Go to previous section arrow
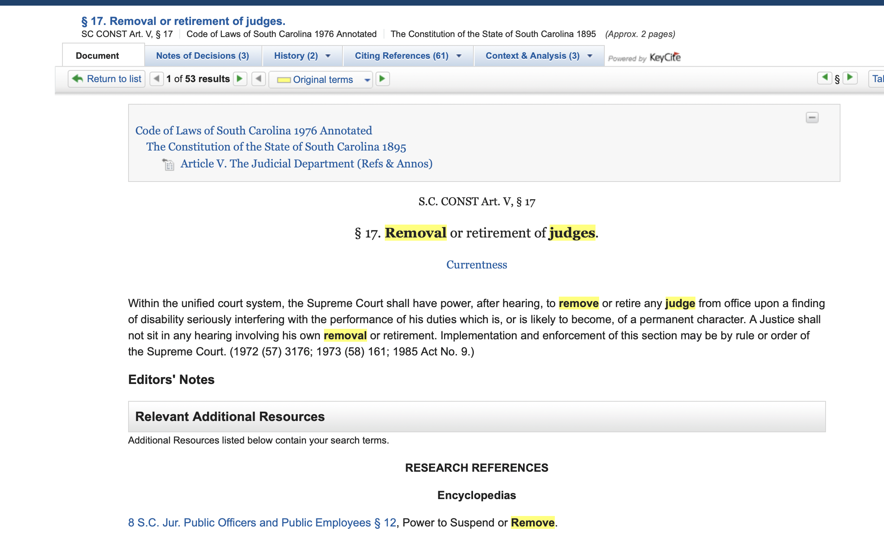The height and width of the screenshot is (549, 884). click(824, 78)
